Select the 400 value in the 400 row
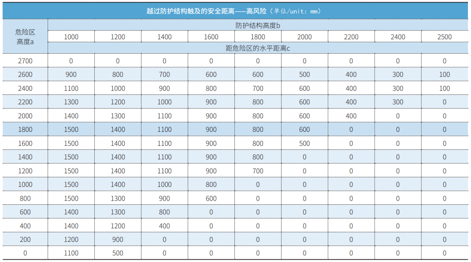 (x=165, y=226)
